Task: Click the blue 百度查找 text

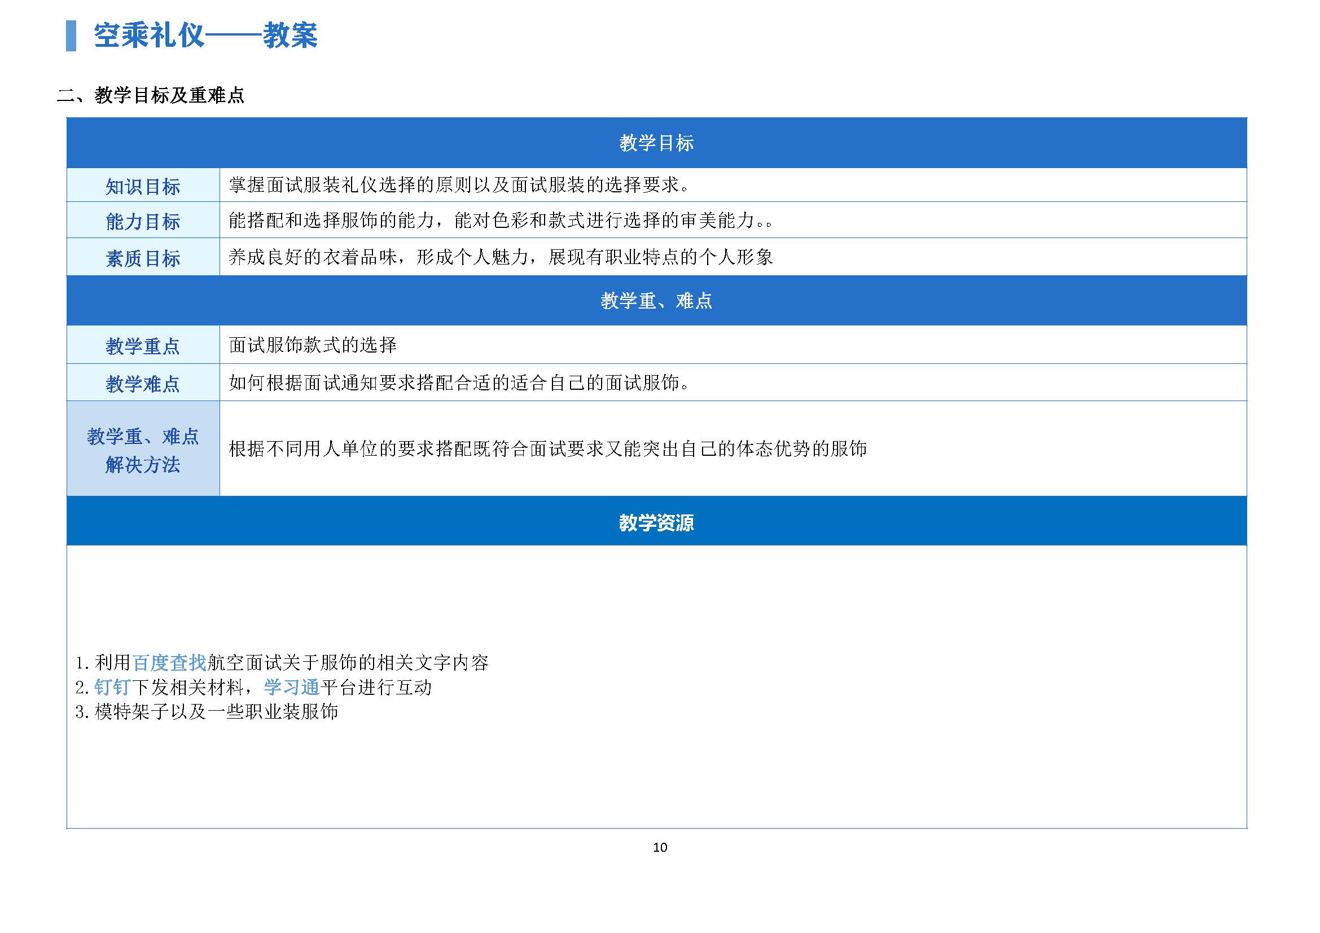Action: (170, 663)
